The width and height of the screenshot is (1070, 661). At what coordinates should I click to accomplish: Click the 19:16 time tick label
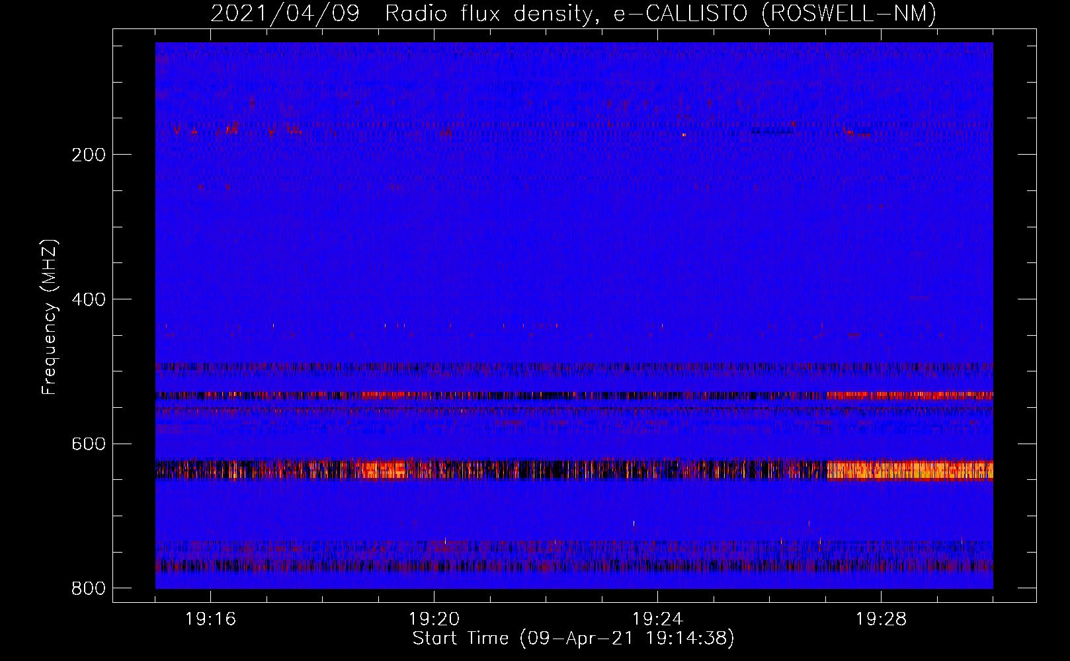pyautogui.click(x=210, y=619)
